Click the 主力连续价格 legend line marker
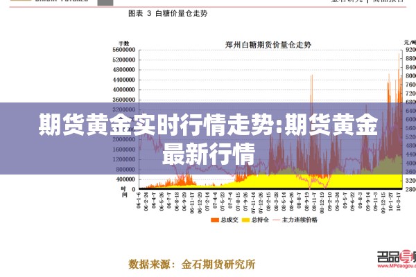 click(x=277, y=220)
